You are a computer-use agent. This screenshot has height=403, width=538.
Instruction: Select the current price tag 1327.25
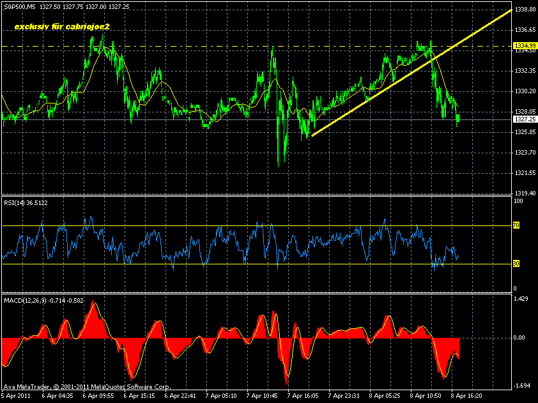coord(525,119)
